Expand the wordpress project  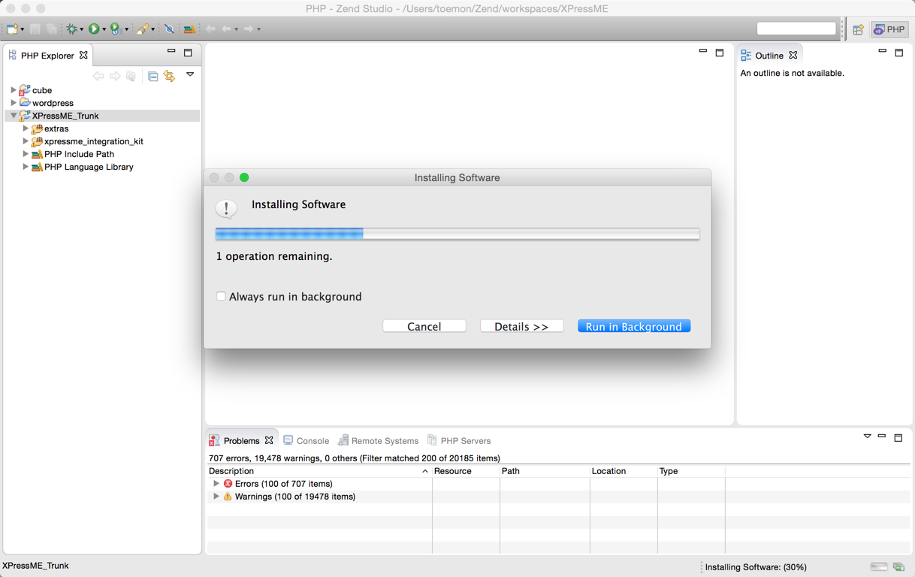pos(14,103)
